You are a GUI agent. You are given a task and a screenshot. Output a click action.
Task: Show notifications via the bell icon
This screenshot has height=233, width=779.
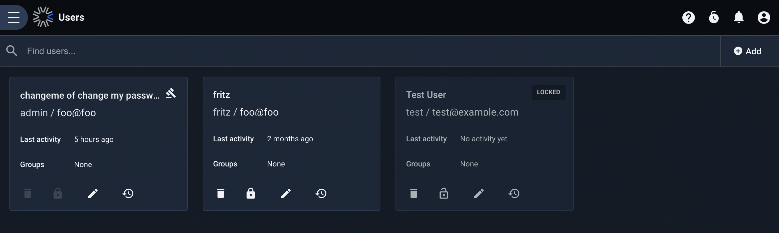[x=739, y=17]
